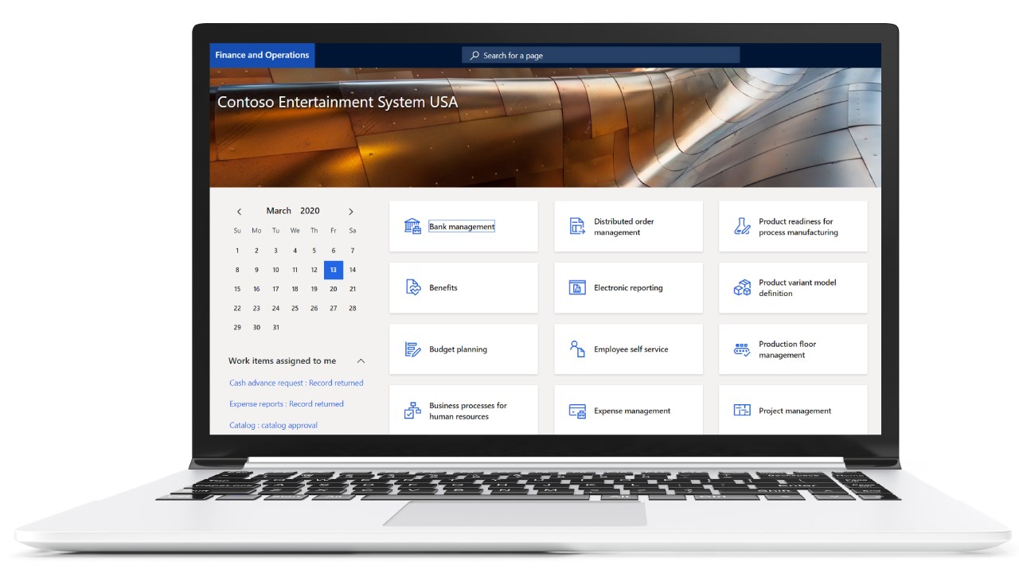Select March 17 in calendar
The width and height of the screenshot is (1019, 573).
(x=275, y=289)
